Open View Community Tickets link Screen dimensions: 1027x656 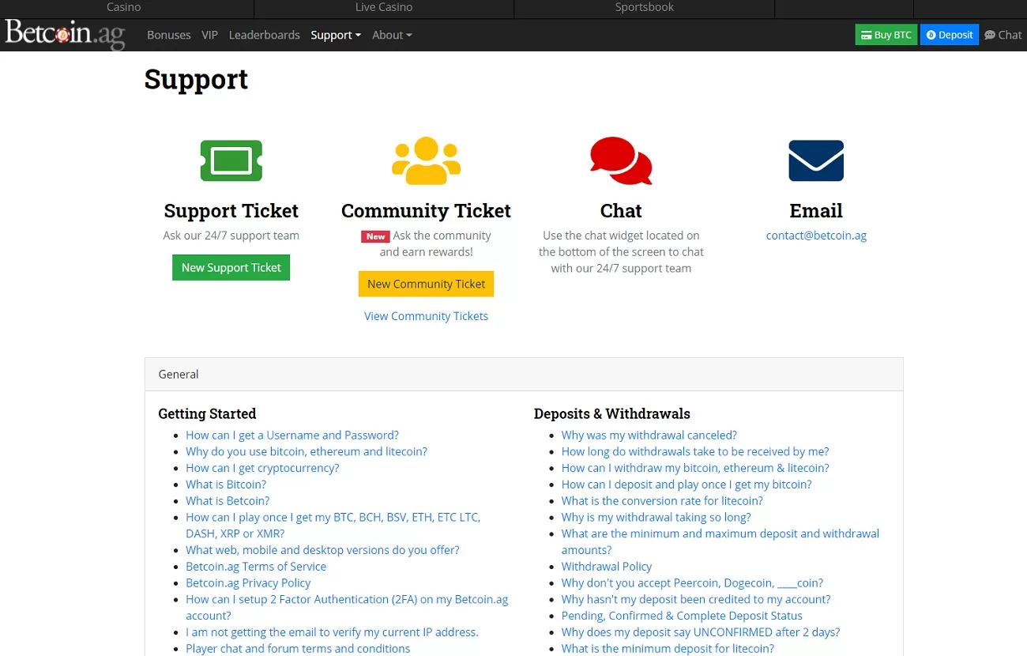pyautogui.click(x=426, y=316)
